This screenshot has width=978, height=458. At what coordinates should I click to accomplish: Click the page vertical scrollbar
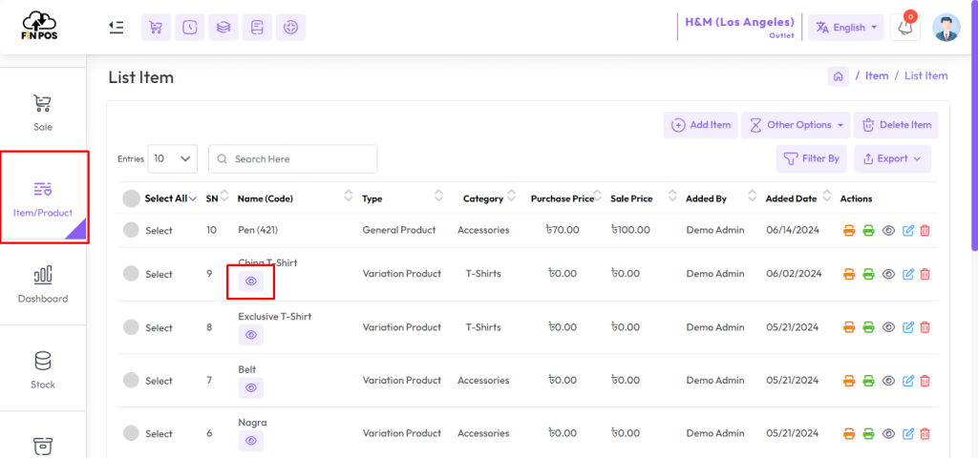(975, 125)
